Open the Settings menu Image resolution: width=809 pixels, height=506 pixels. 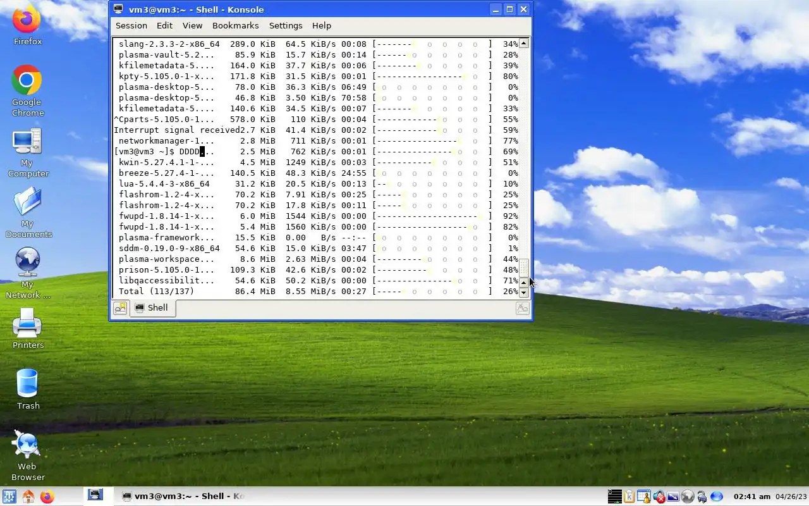tap(286, 25)
